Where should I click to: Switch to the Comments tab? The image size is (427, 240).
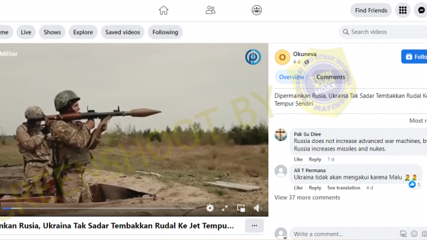(331, 77)
